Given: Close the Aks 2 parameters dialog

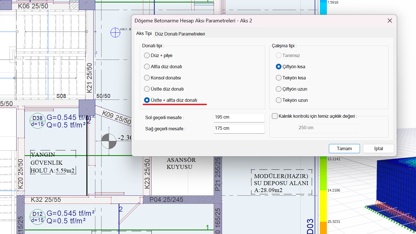Looking at the screenshot, I should point(389,21).
